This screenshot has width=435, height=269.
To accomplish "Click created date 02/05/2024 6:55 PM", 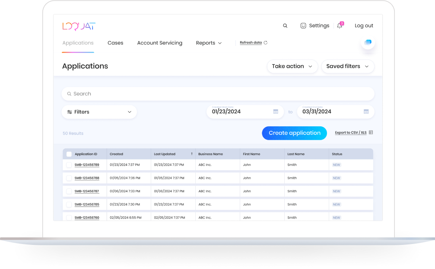I will tap(125, 218).
